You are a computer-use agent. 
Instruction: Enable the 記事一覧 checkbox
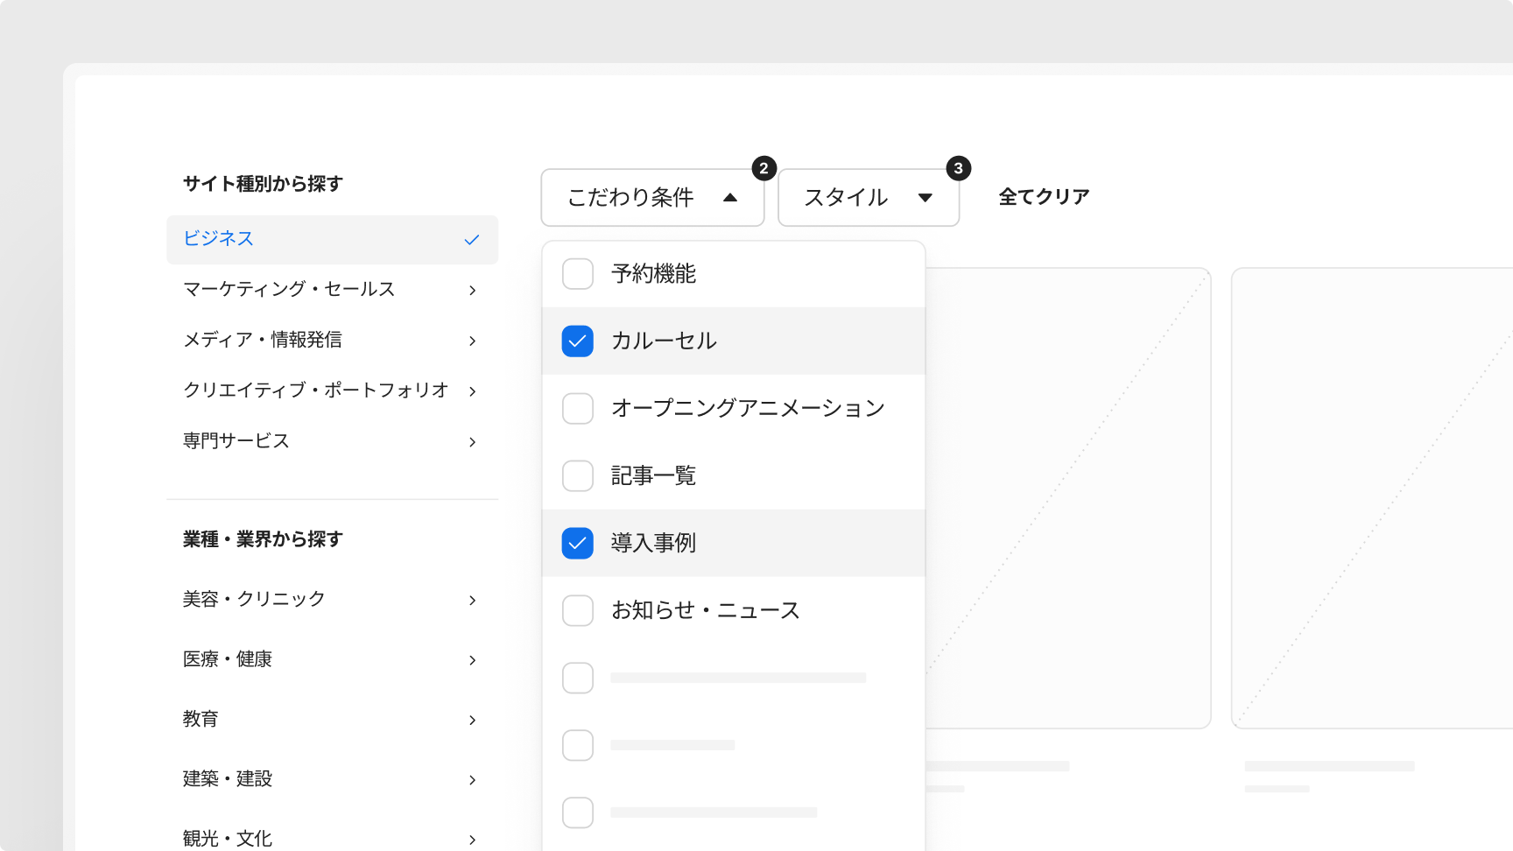(x=578, y=475)
